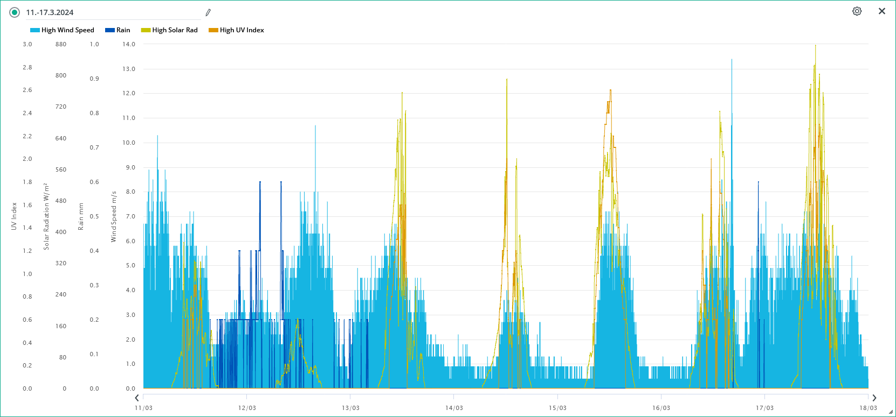
Task: Click the Solar Radiation W/m² axis title
Action: pos(46,216)
